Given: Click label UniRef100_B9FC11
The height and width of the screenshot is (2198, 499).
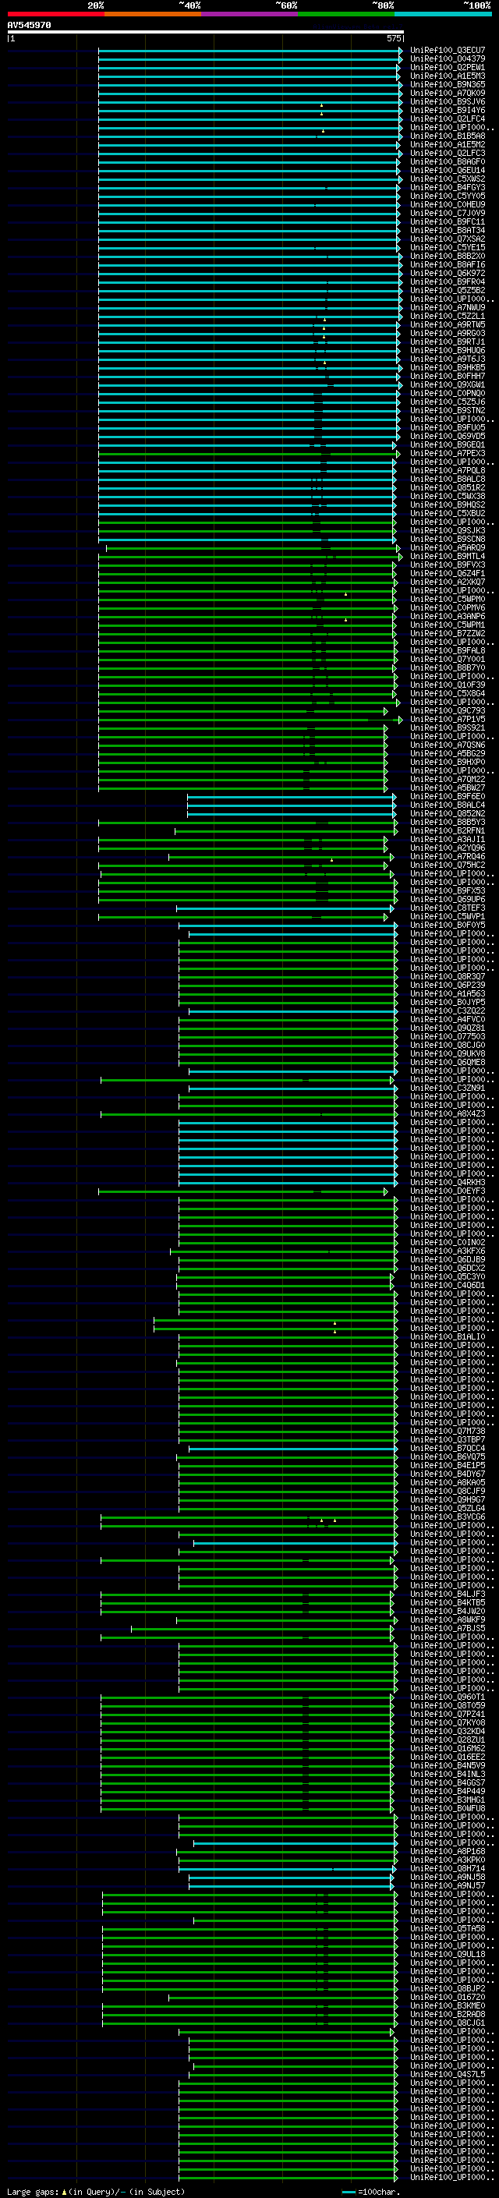Looking at the screenshot, I should pyautogui.click(x=447, y=222).
